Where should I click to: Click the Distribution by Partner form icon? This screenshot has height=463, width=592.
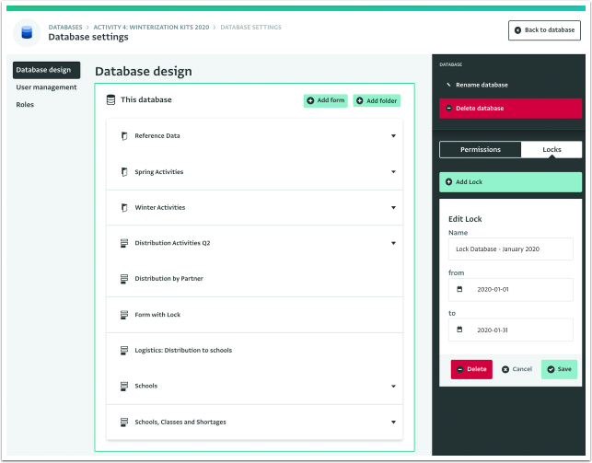[x=124, y=279]
